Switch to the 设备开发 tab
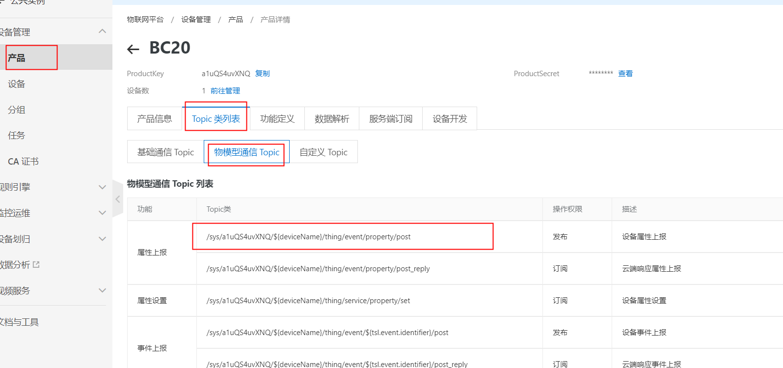Viewport: 783px width, 368px height. 450,118
